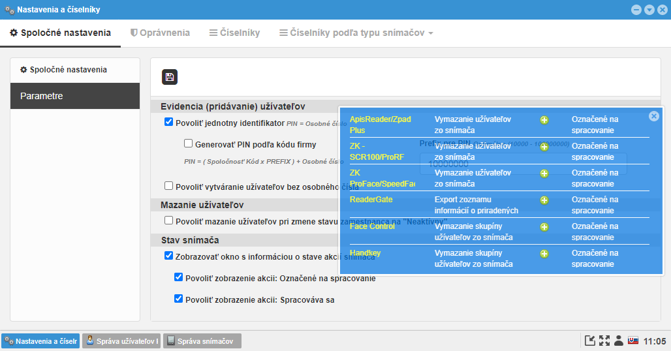Enable Povoliť vytváranie užívateľov bez osobného čísla

(168, 185)
